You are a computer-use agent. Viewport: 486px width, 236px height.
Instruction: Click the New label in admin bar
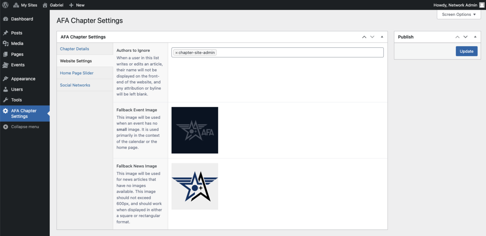[x=80, y=5]
